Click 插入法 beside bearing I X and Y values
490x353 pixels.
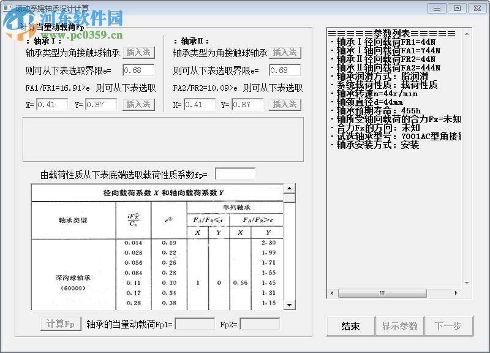pyautogui.click(x=138, y=104)
